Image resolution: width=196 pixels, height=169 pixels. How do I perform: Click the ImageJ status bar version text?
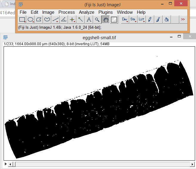pyautogui.click(x=60, y=28)
